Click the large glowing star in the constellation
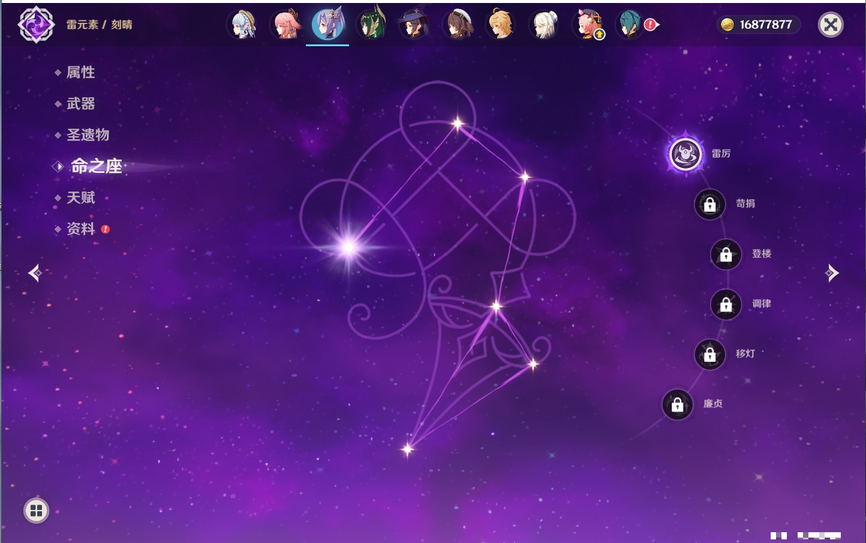 coord(348,247)
